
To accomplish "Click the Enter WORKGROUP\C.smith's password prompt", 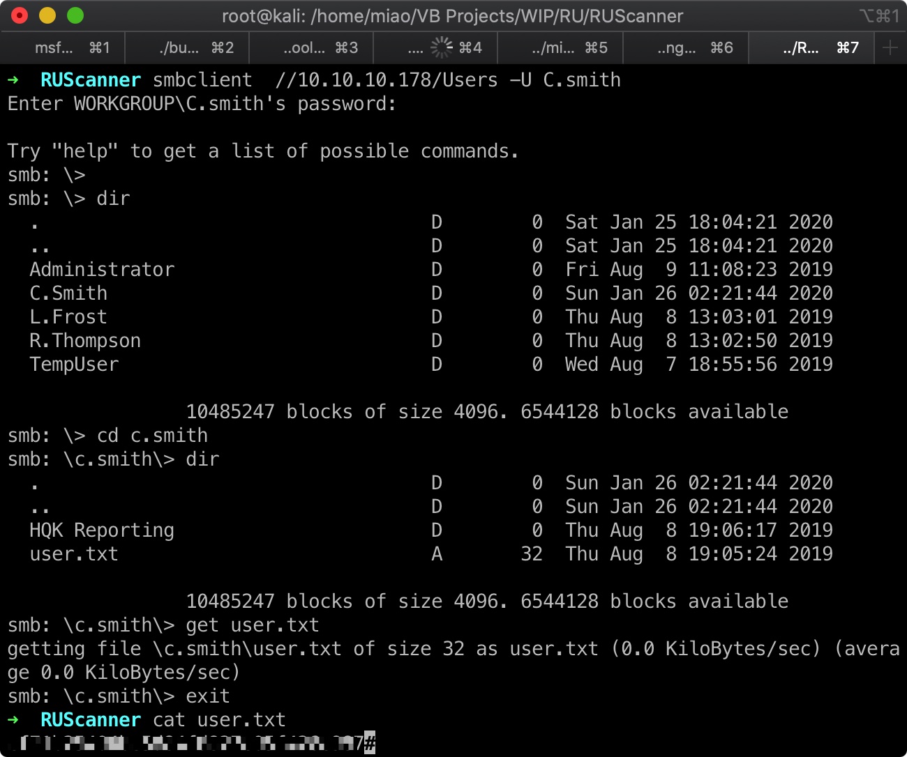I will tap(202, 104).
